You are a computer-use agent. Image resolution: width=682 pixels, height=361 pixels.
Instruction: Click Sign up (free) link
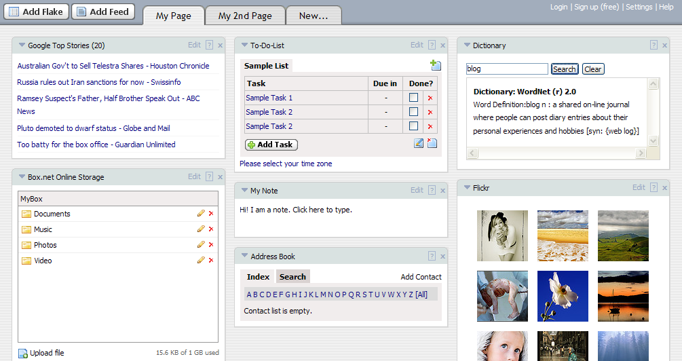(596, 7)
